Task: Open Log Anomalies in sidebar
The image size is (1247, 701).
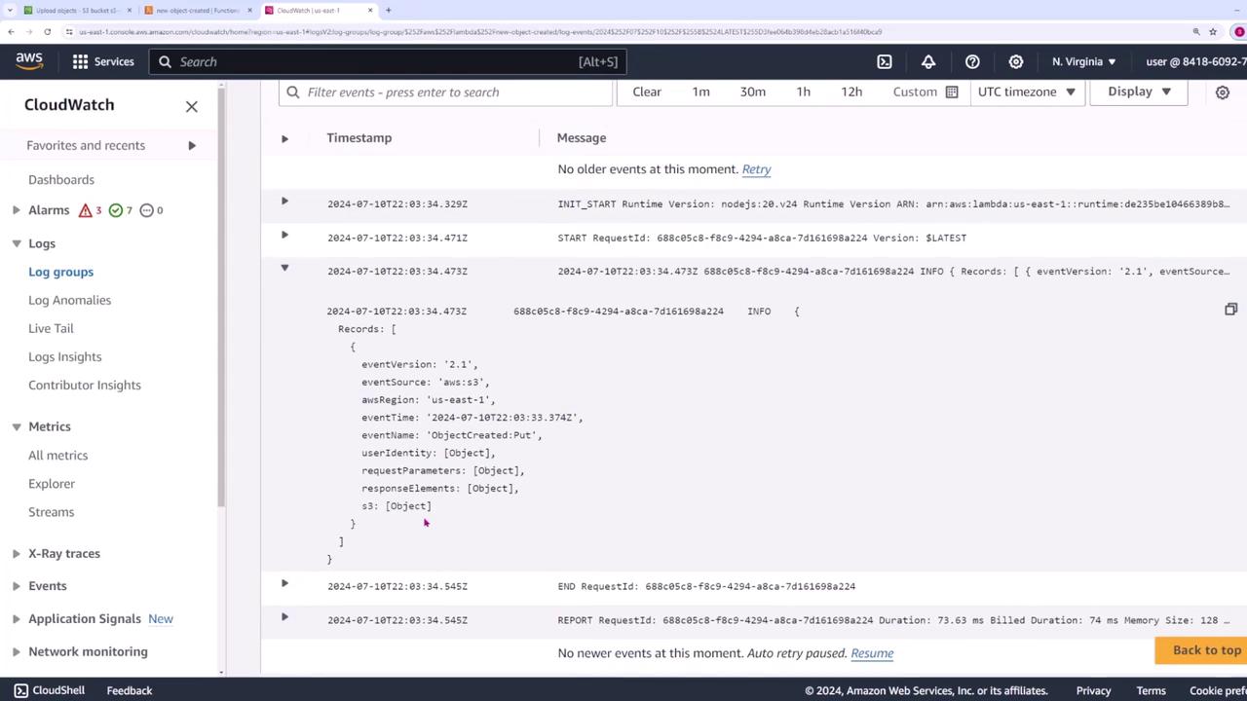Action: (x=69, y=300)
